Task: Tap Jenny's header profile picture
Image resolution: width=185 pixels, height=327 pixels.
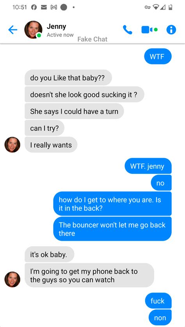Action: [33, 30]
